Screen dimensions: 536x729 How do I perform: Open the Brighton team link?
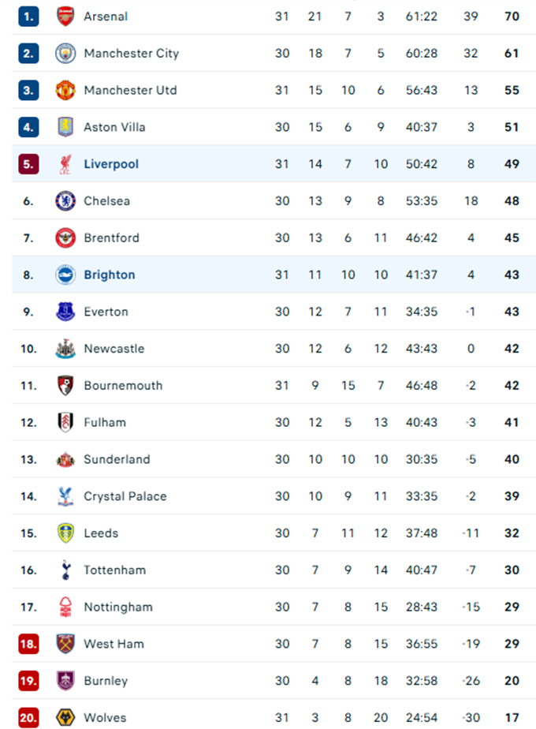point(110,275)
